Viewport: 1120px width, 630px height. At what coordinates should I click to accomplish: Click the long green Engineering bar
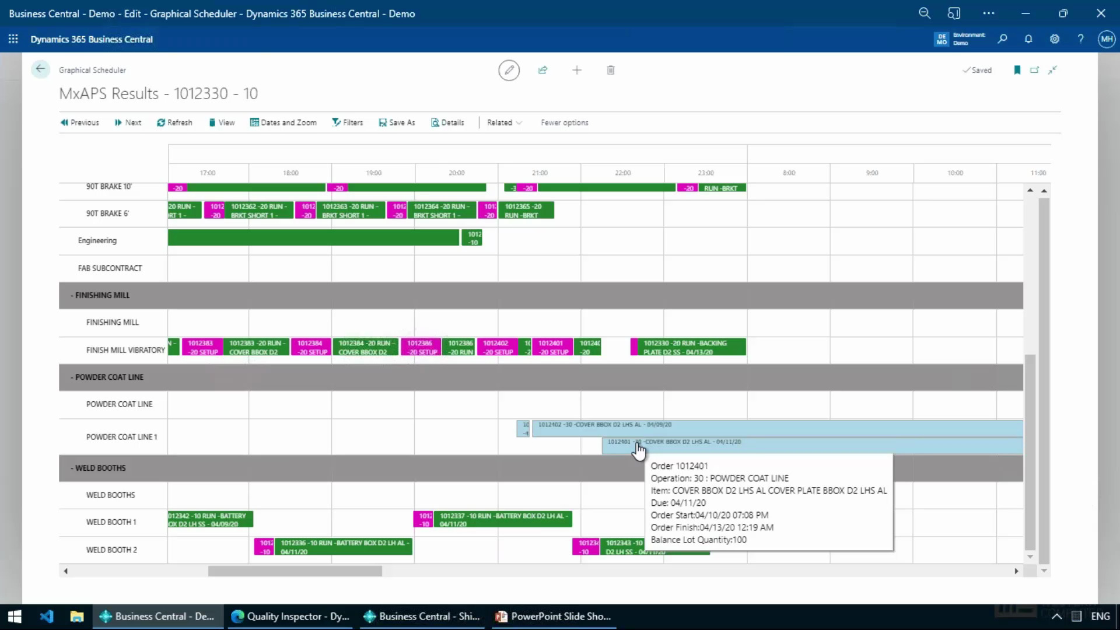pyautogui.click(x=313, y=237)
